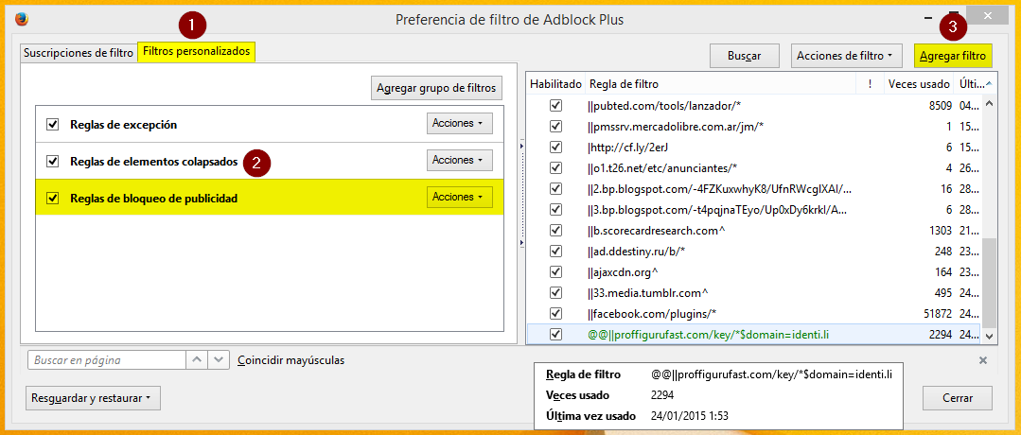Click the Buscar en página search field
The width and height of the screenshot is (1021, 435).
107,360
